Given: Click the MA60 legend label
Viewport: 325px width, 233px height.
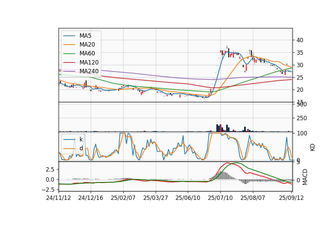Looking at the screenshot, I should pyautogui.click(x=87, y=54).
